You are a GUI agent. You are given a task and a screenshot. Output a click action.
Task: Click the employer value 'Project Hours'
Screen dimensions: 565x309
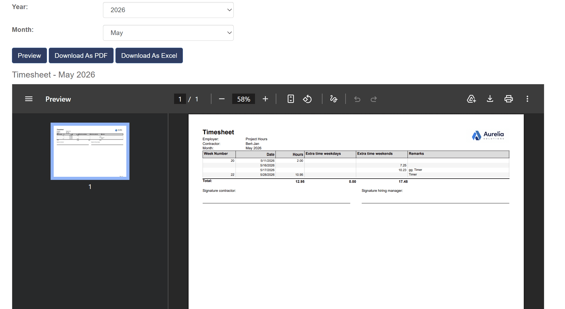(256, 139)
